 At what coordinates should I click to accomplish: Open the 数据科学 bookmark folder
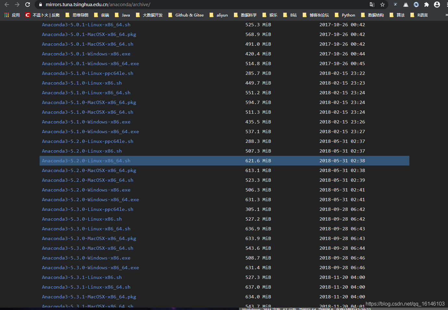click(x=245, y=15)
